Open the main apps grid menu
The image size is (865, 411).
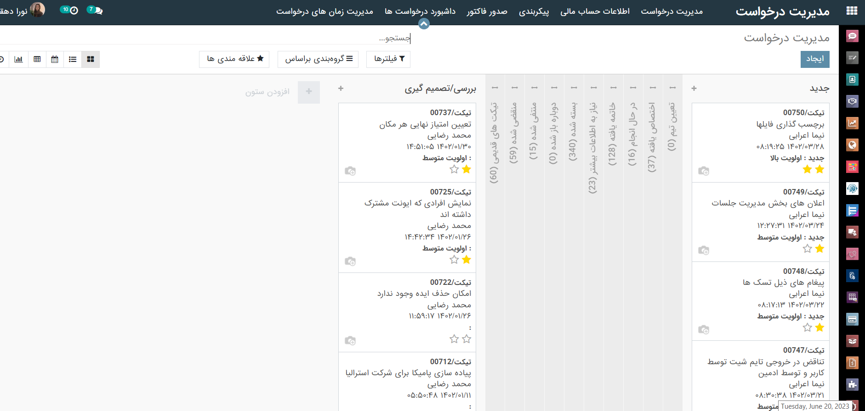[x=852, y=11]
